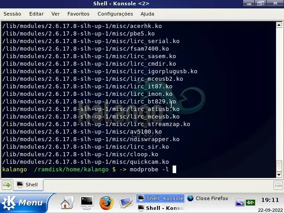284x213 pixels.
Task: Click the ndiswrapper.ko line
Action: tap(91, 139)
